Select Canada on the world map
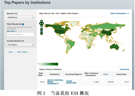The height and width of the screenshot is (96, 135). pyautogui.click(x=59, y=27)
